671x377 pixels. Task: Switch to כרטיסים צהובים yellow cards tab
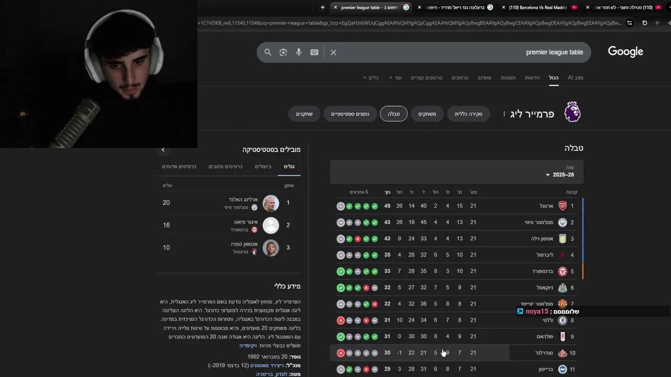tap(225, 167)
